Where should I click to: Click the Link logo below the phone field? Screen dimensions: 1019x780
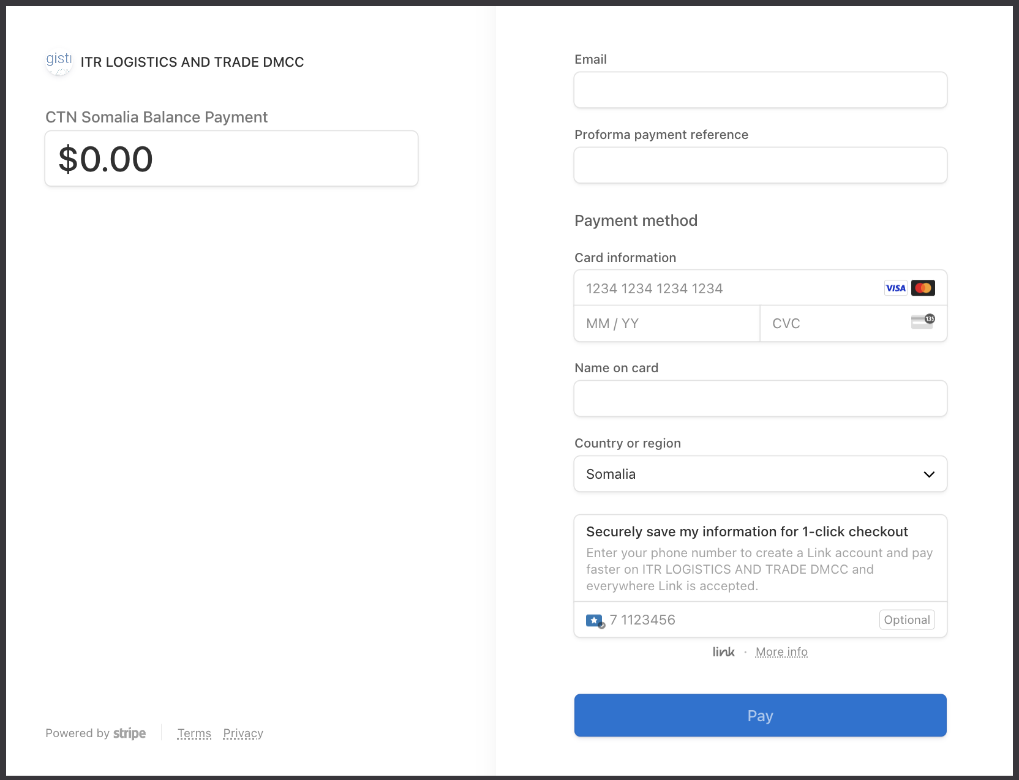pos(723,652)
